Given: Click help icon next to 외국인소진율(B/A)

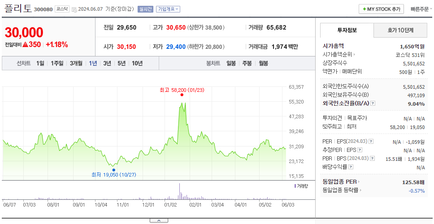Looking at the screenshot, I should pyautogui.click(x=373, y=103).
